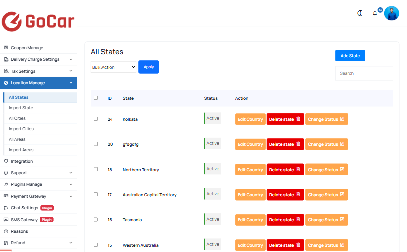Check the Kolkata row checkbox
This screenshot has height=252, width=407.
96,119
